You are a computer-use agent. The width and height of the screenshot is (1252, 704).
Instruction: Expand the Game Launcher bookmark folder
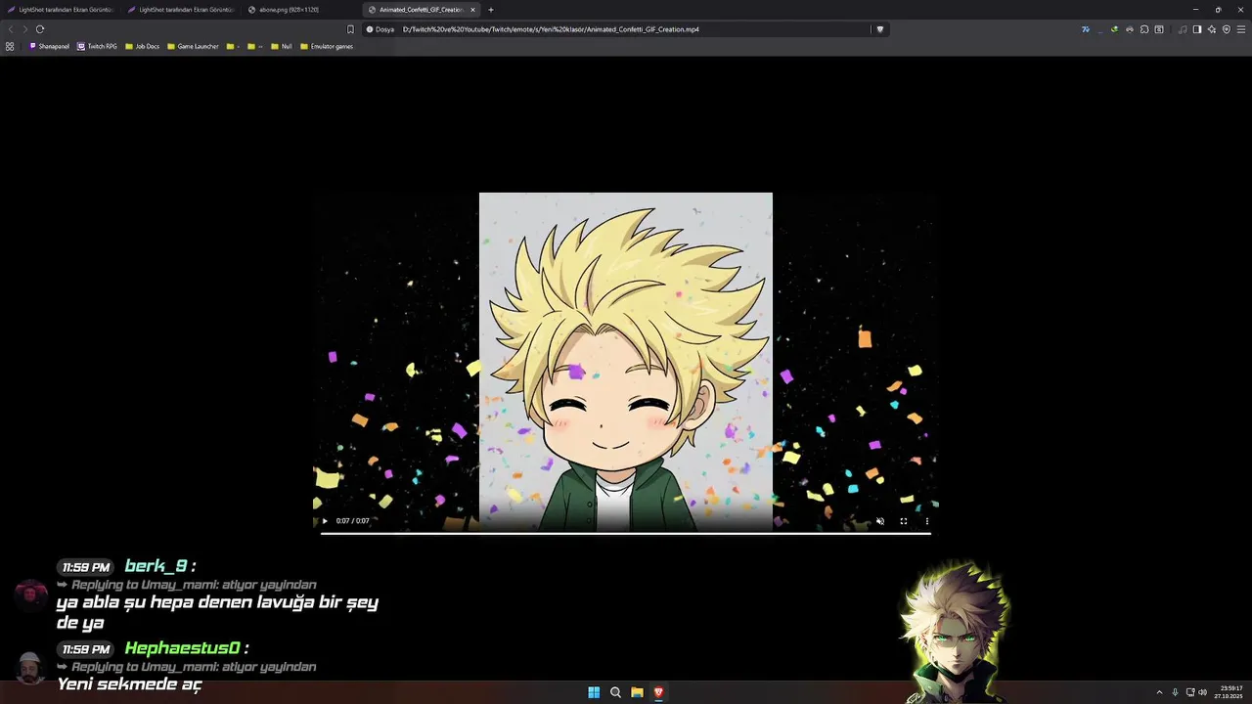(193, 46)
